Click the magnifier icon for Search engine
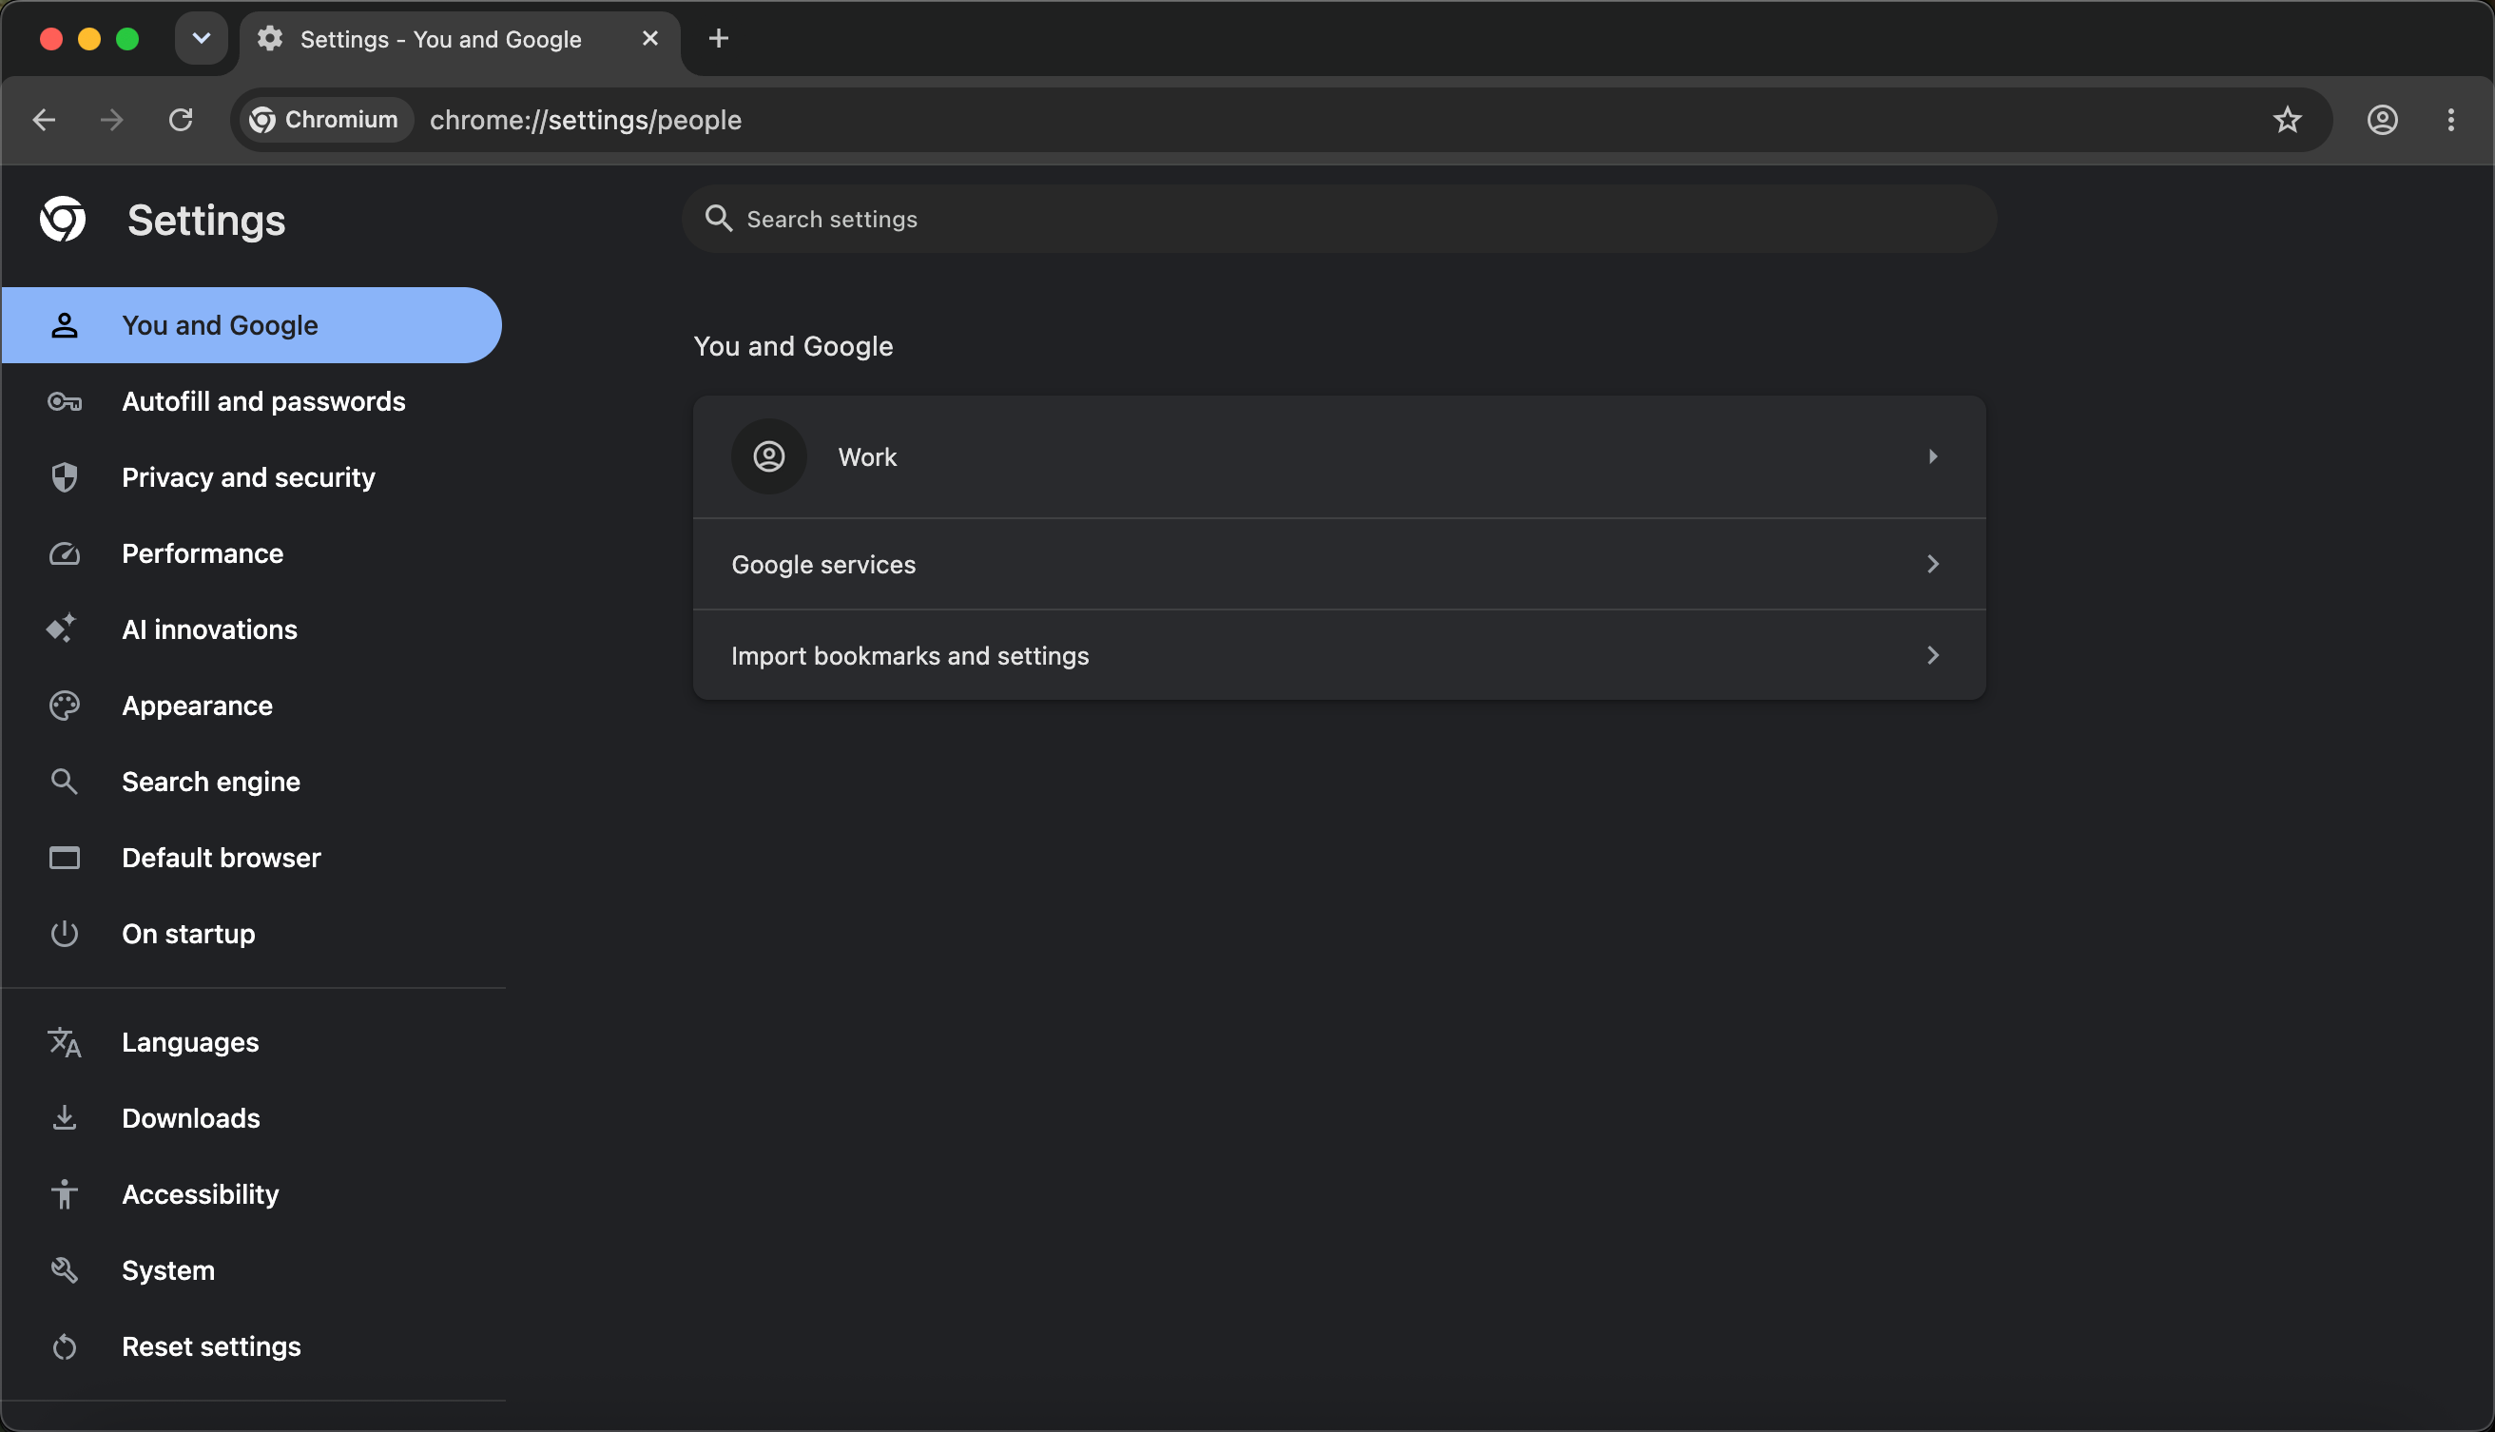Viewport: 2495px width, 1432px height. tap(64, 781)
